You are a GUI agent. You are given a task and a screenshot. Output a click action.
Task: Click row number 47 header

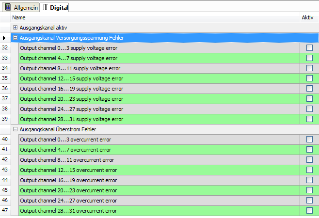pos(5,210)
